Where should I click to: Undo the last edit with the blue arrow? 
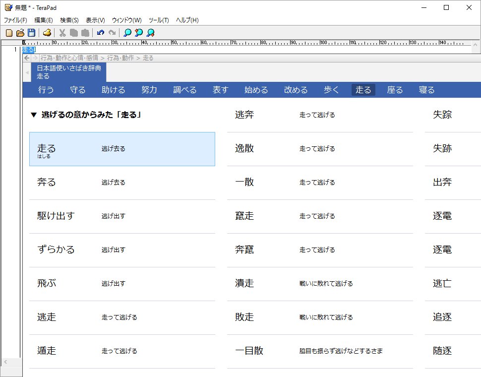[x=100, y=33]
